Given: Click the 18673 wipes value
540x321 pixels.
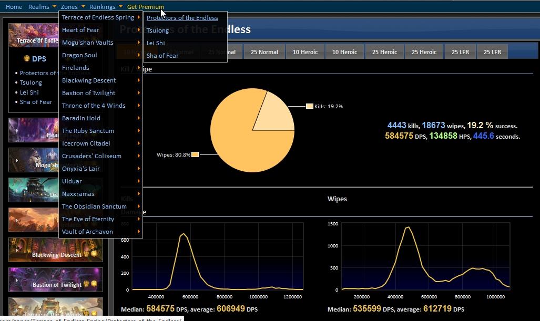Looking at the screenshot, I should tap(433, 125).
